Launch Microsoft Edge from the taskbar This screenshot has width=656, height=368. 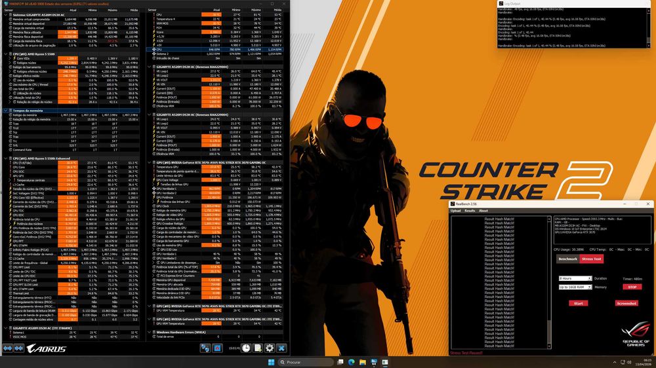pos(352,362)
